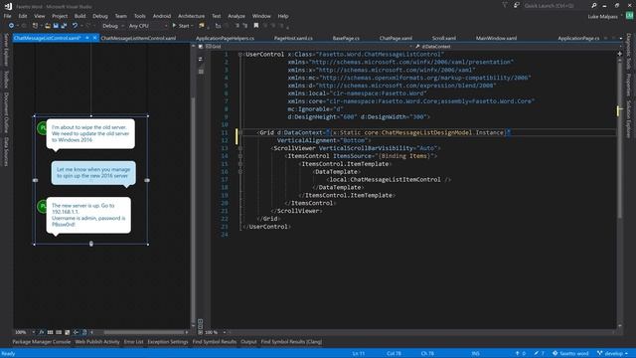The height and width of the screenshot is (358, 636).
Task: Click the Quick Launch search magnifier icon
Action: point(594,5)
